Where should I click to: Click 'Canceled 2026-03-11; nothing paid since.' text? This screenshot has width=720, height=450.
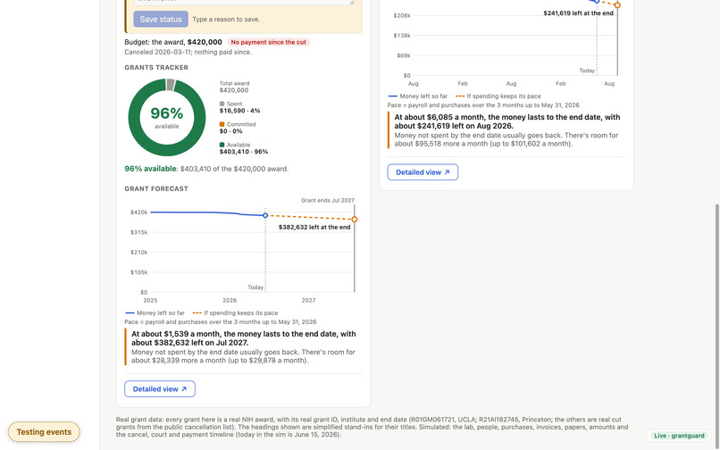[188, 53]
